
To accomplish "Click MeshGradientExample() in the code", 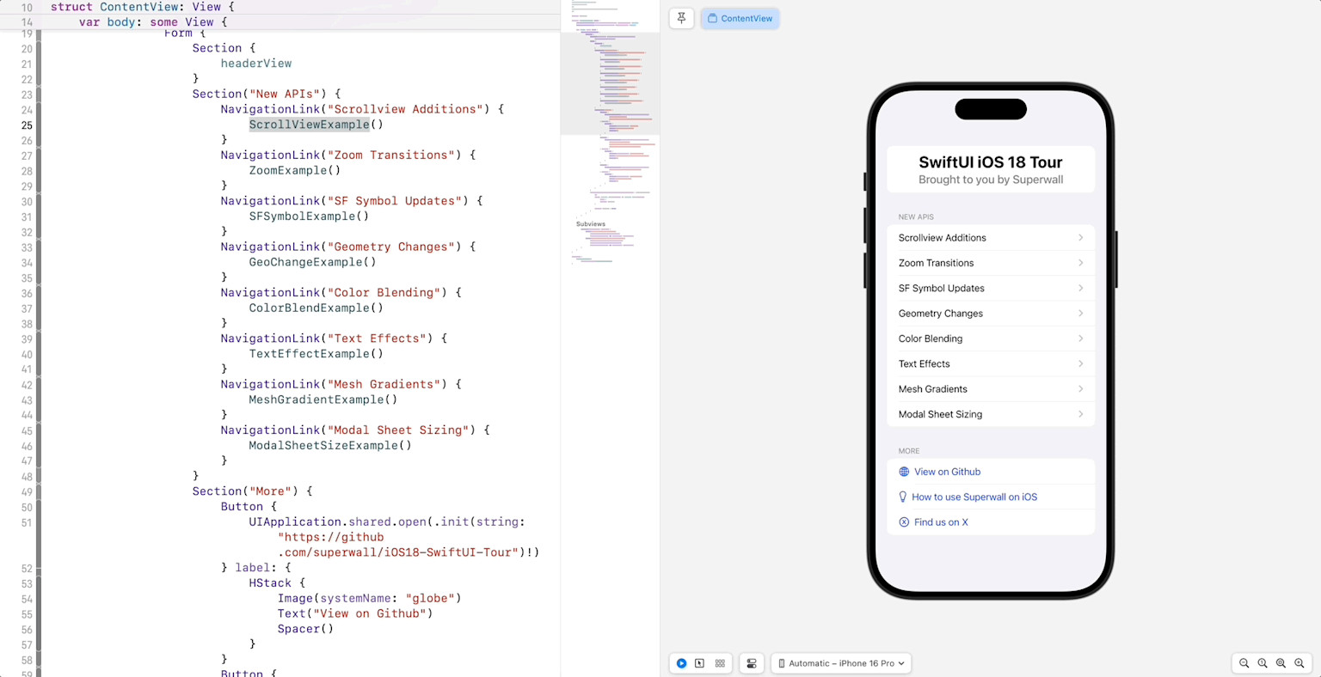I will tap(323, 399).
